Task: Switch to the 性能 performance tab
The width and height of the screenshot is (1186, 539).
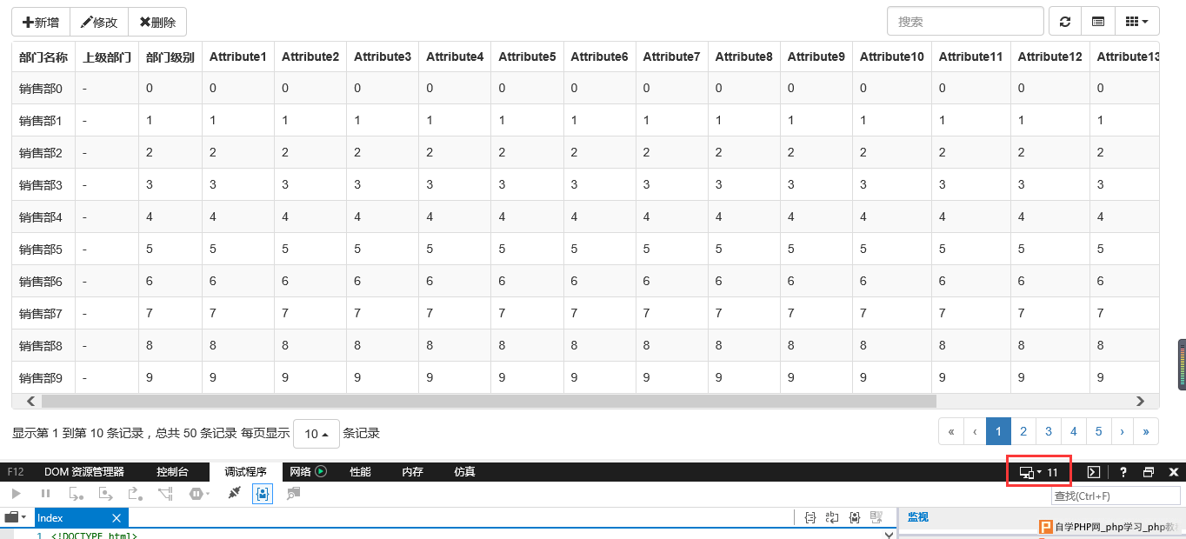Action: coord(360,472)
